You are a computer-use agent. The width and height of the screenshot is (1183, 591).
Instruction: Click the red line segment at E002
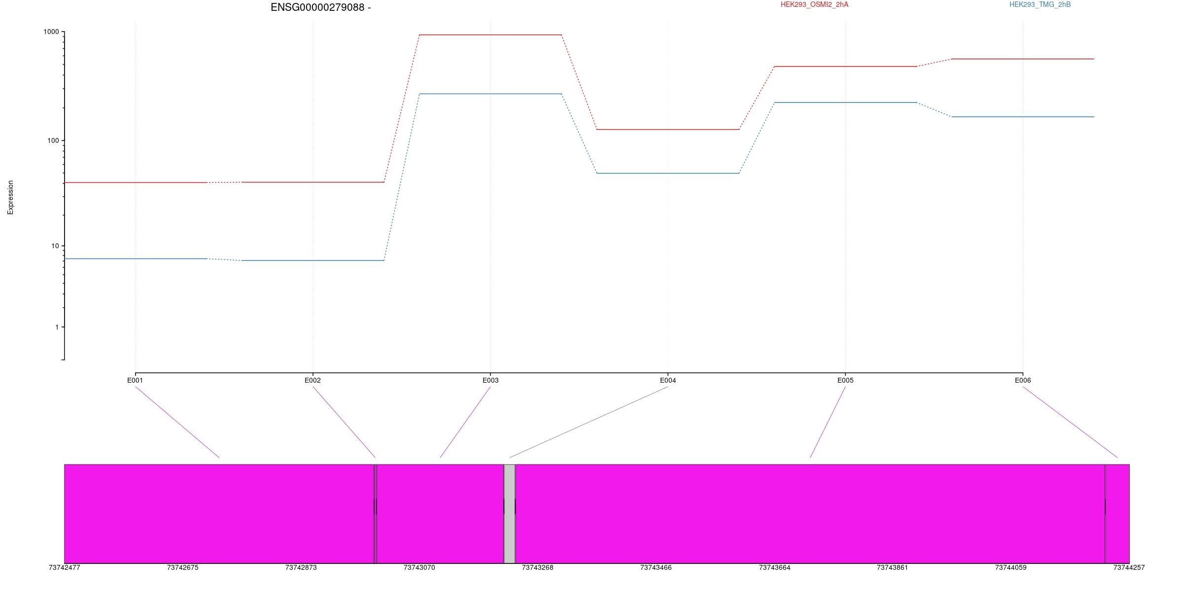click(x=313, y=182)
